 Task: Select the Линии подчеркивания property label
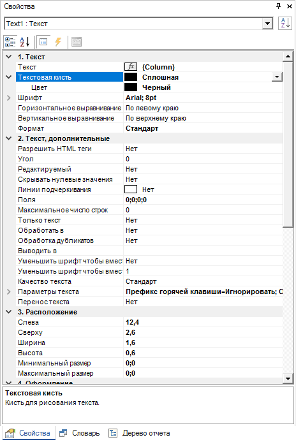click(x=54, y=189)
